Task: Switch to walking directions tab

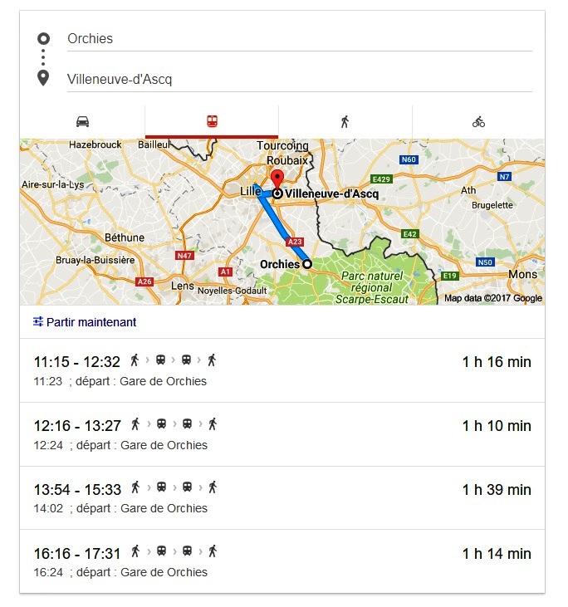Action: coord(345,121)
